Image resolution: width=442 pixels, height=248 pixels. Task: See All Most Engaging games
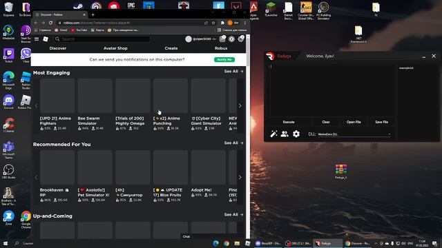[233, 72]
